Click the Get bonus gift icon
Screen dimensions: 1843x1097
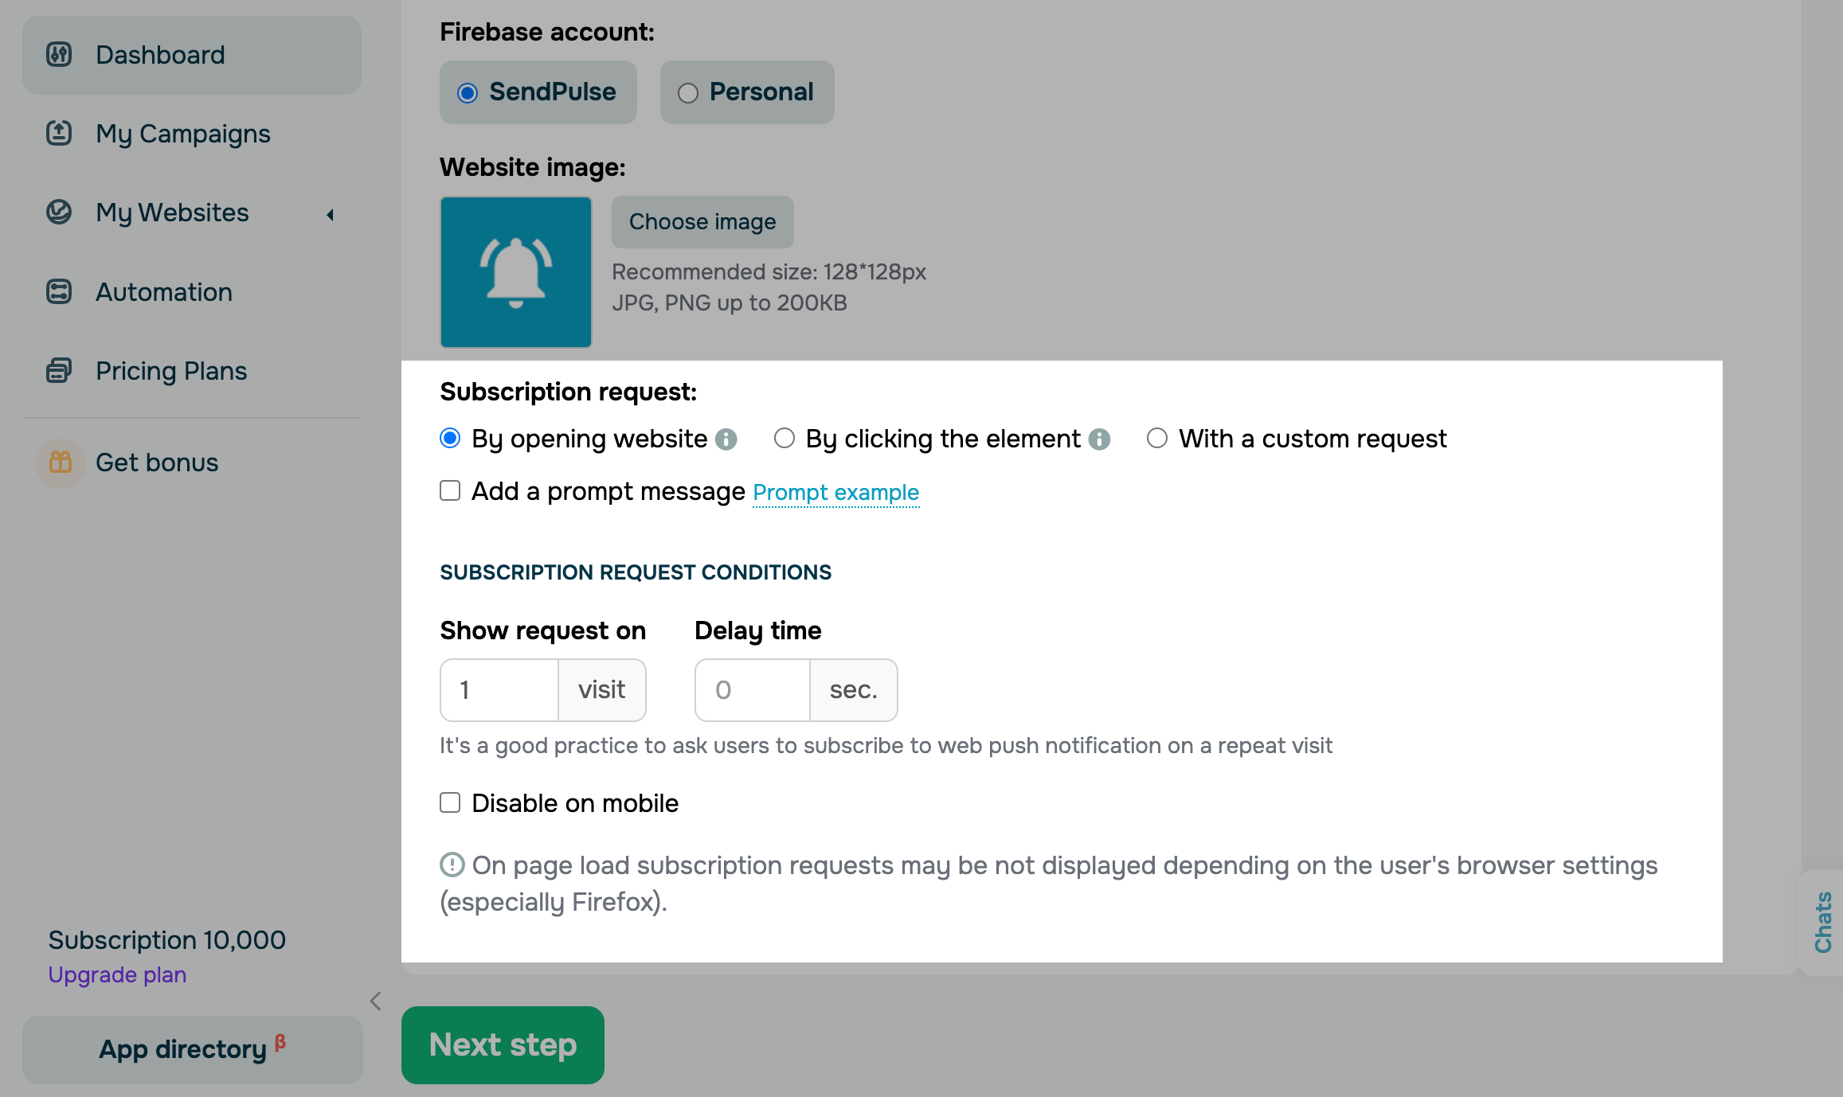click(x=61, y=462)
